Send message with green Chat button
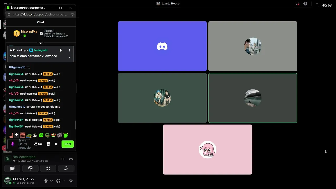The width and height of the screenshot is (336, 189). tap(68, 144)
